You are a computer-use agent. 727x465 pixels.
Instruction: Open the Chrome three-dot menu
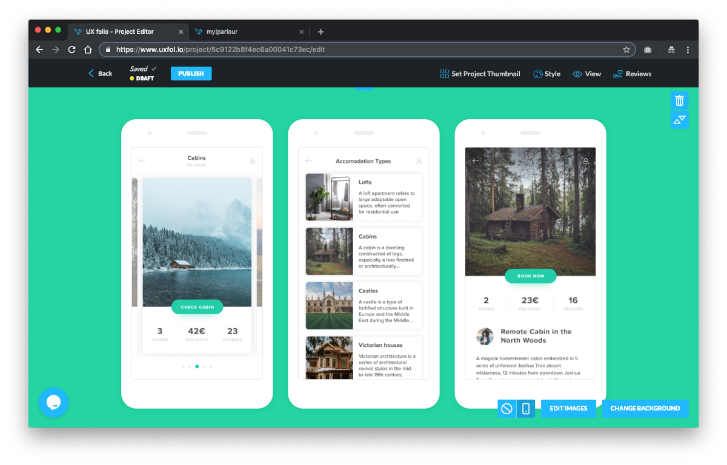pos(688,50)
